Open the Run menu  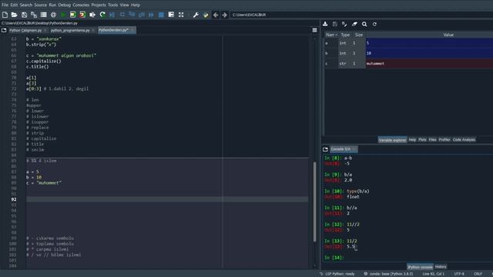tap(52, 5)
